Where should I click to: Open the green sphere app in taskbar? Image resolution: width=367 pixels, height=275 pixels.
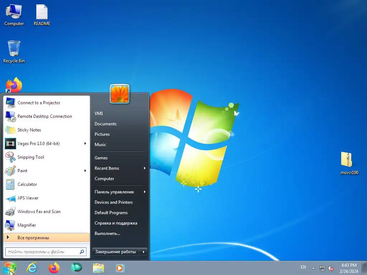click(76, 267)
